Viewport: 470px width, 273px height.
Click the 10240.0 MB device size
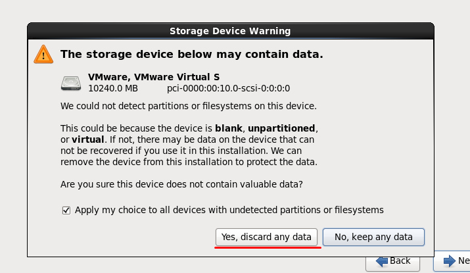[113, 88]
